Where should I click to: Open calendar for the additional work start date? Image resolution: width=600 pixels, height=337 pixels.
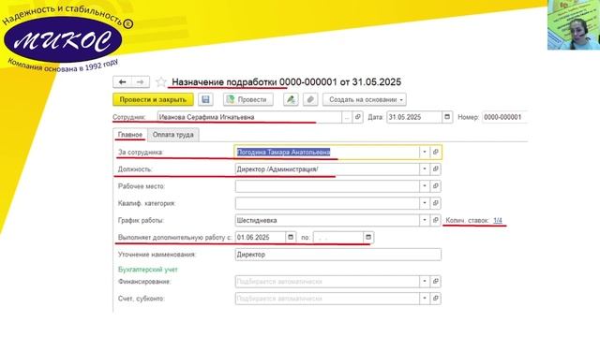point(291,237)
